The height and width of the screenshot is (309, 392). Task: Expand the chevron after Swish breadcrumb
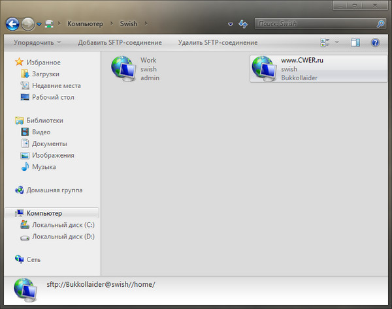tap(146, 23)
